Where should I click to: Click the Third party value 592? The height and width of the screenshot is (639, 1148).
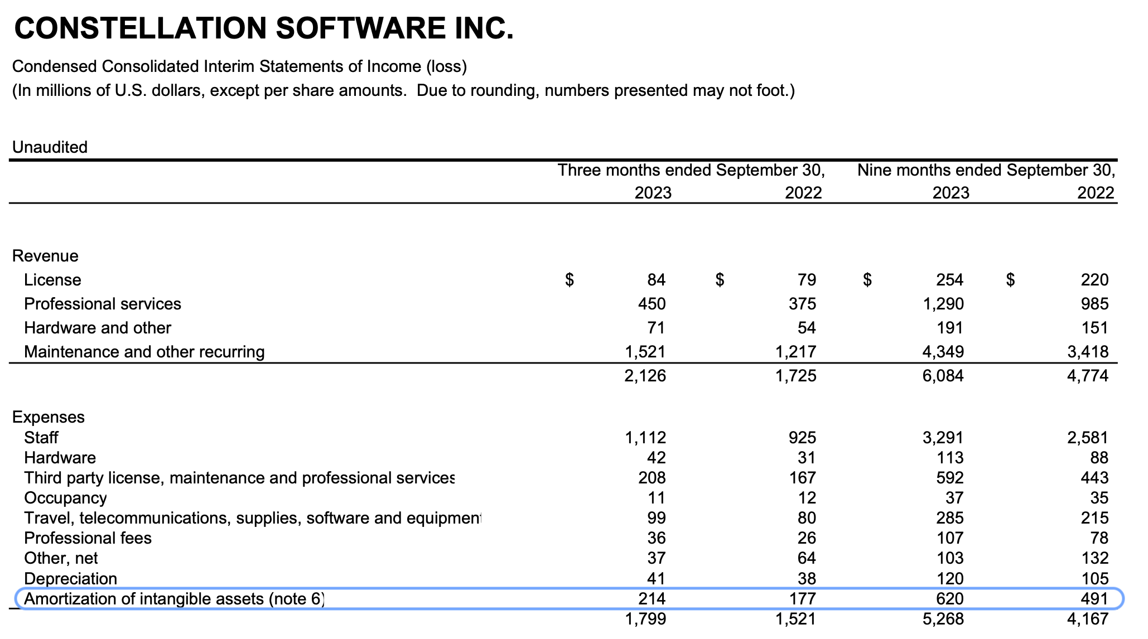[949, 478]
